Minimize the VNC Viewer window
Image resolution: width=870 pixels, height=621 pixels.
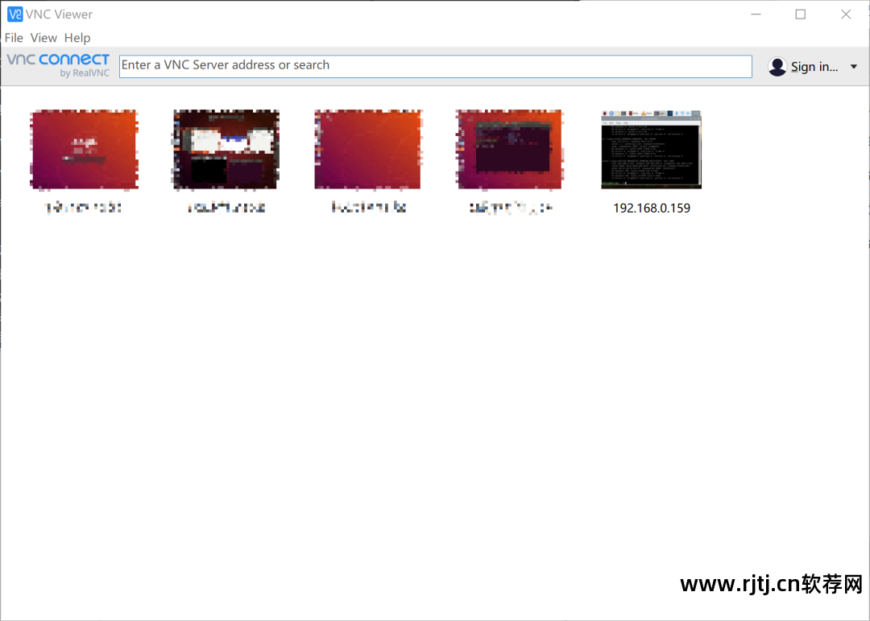tap(756, 14)
